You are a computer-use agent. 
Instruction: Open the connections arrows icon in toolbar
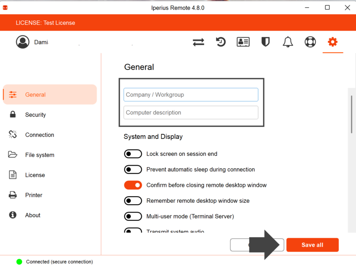point(199,42)
